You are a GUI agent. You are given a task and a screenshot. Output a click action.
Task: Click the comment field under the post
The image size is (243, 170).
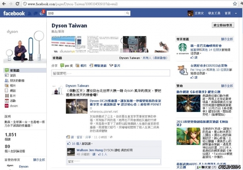tap(114, 161)
